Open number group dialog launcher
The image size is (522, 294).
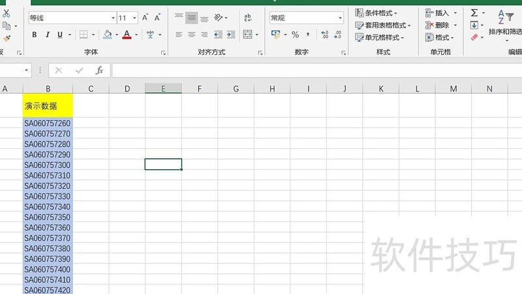(343, 53)
